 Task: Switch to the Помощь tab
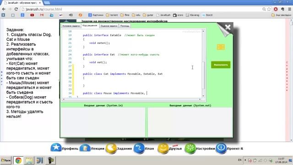tap(125, 26)
